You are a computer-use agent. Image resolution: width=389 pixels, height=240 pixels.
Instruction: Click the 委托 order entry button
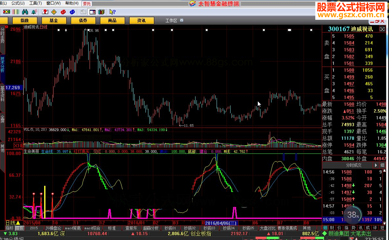(87, 4)
